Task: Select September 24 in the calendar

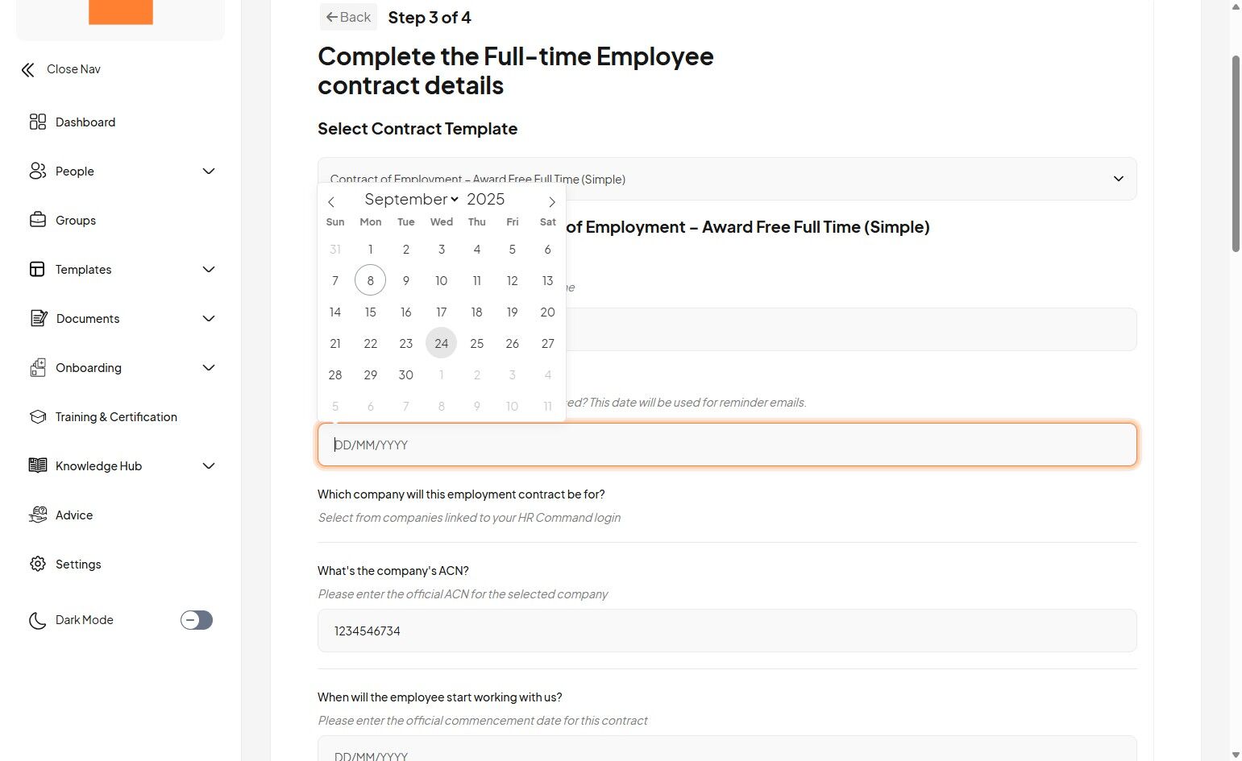Action: 441,343
